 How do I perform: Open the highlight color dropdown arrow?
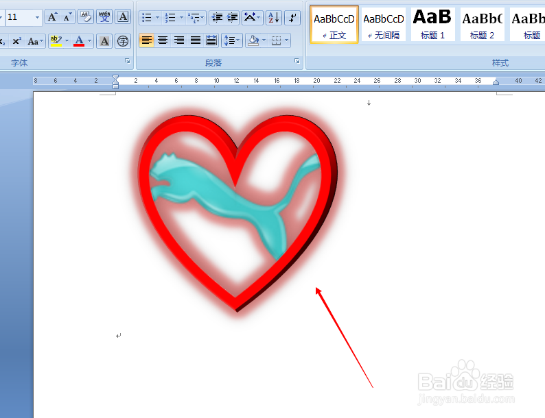[x=67, y=41]
